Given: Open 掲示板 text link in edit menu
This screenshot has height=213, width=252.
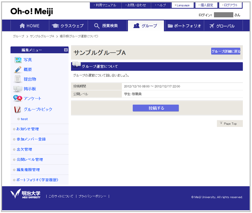Looking at the screenshot, I should [30, 89].
